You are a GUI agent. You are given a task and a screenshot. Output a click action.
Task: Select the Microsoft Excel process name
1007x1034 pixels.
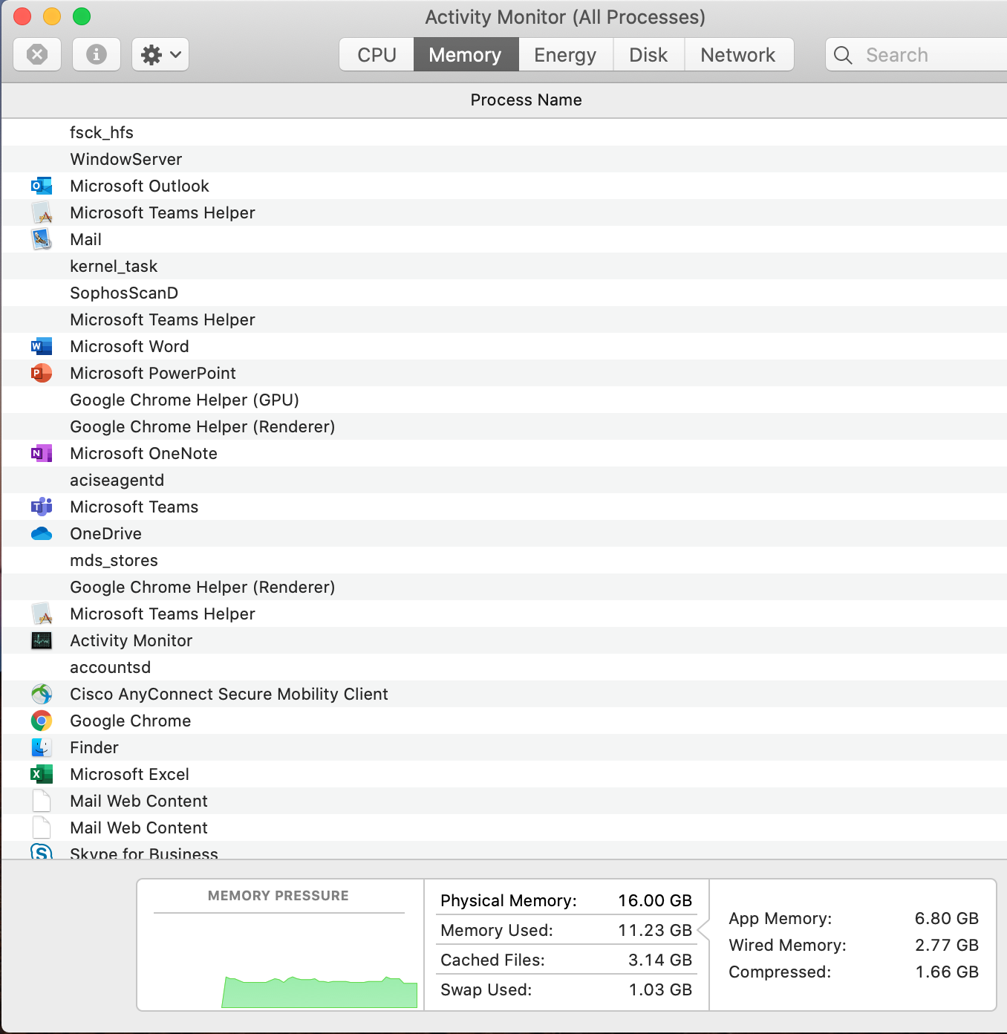[130, 775]
